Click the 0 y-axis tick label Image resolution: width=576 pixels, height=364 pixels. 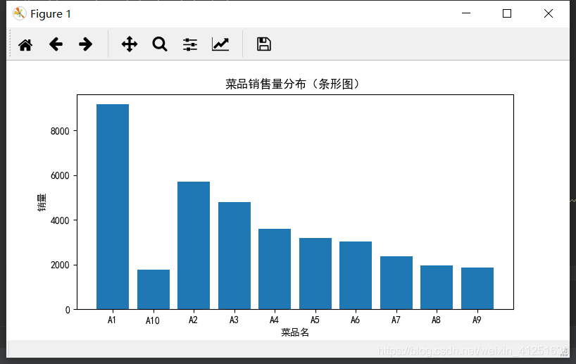tap(68, 310)
